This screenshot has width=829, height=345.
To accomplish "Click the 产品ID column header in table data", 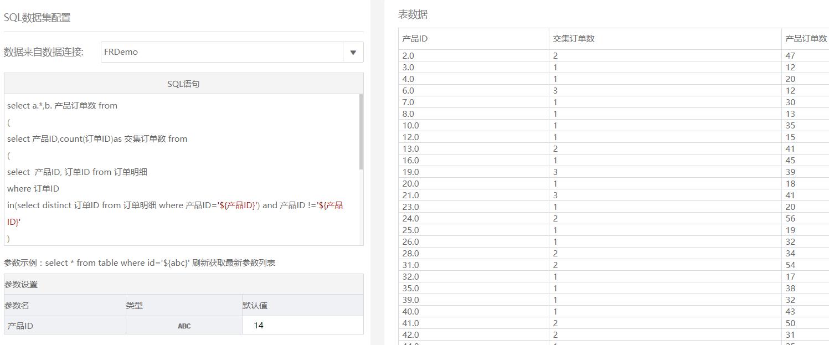I will [473, 39].
